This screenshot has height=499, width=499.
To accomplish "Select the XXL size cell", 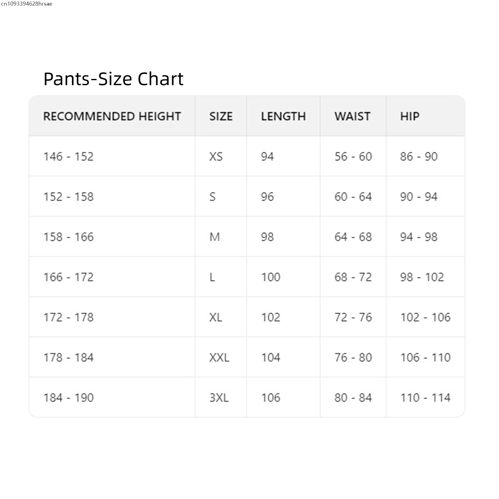I will pos(219,357).
